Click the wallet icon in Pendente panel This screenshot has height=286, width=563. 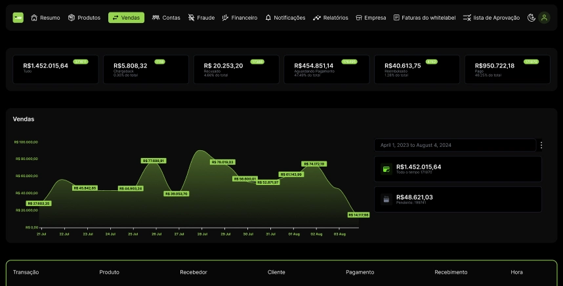click(386, 199)
